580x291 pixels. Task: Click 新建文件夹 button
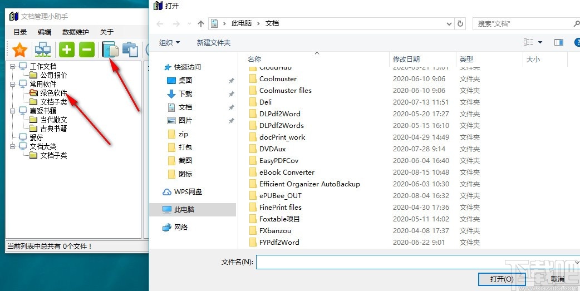click(x=213, y=43)
